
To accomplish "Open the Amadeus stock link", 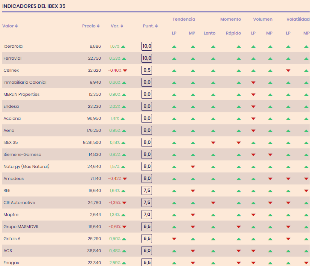I will click(x=14, y=179).
